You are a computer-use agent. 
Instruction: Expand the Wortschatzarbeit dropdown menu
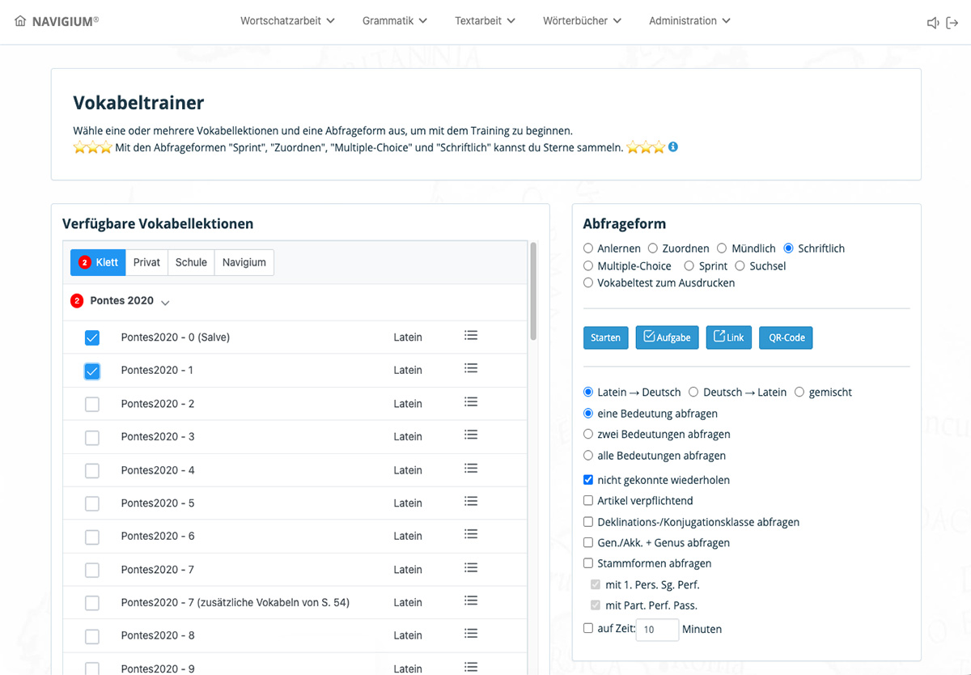tap(287, 21)
